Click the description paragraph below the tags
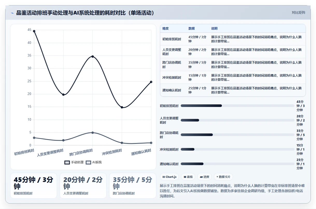 (233, 191)
